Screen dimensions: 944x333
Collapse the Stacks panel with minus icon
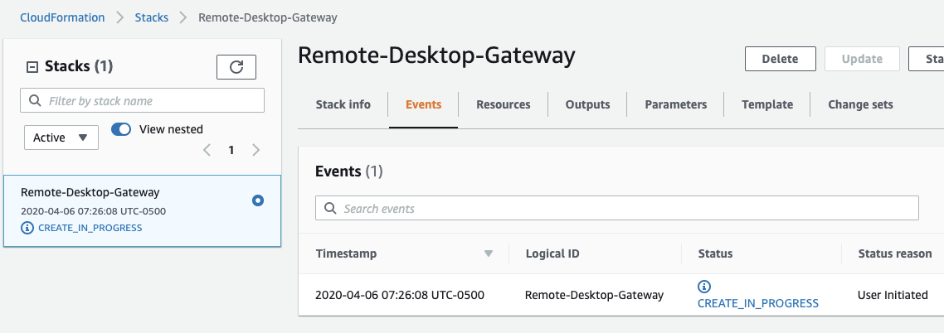pyautogui.click(x=32, y=67)
